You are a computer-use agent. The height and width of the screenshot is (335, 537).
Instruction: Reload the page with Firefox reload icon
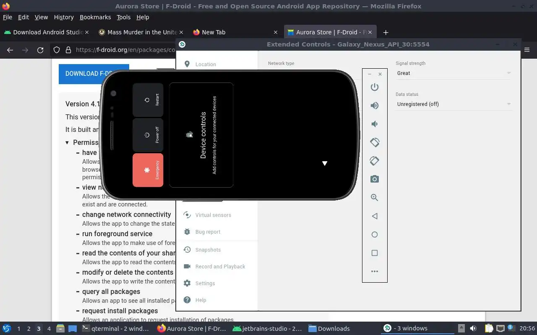click(x=40, y=50)
